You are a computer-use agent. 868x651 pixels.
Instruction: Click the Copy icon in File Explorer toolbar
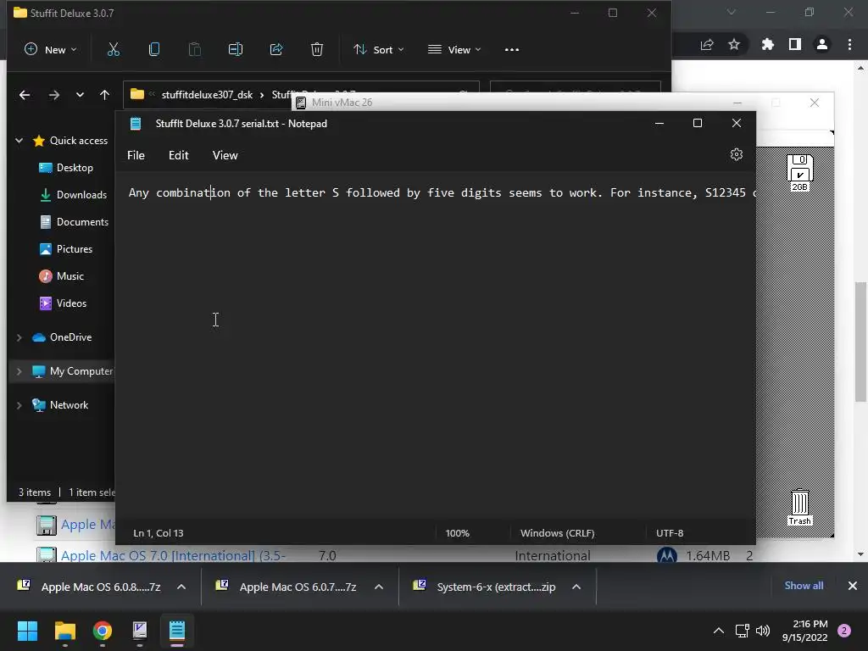(x=154, y=49)
